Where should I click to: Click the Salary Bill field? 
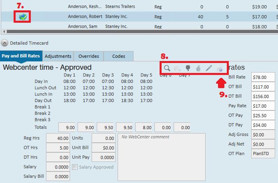click(x=58, y=176)
